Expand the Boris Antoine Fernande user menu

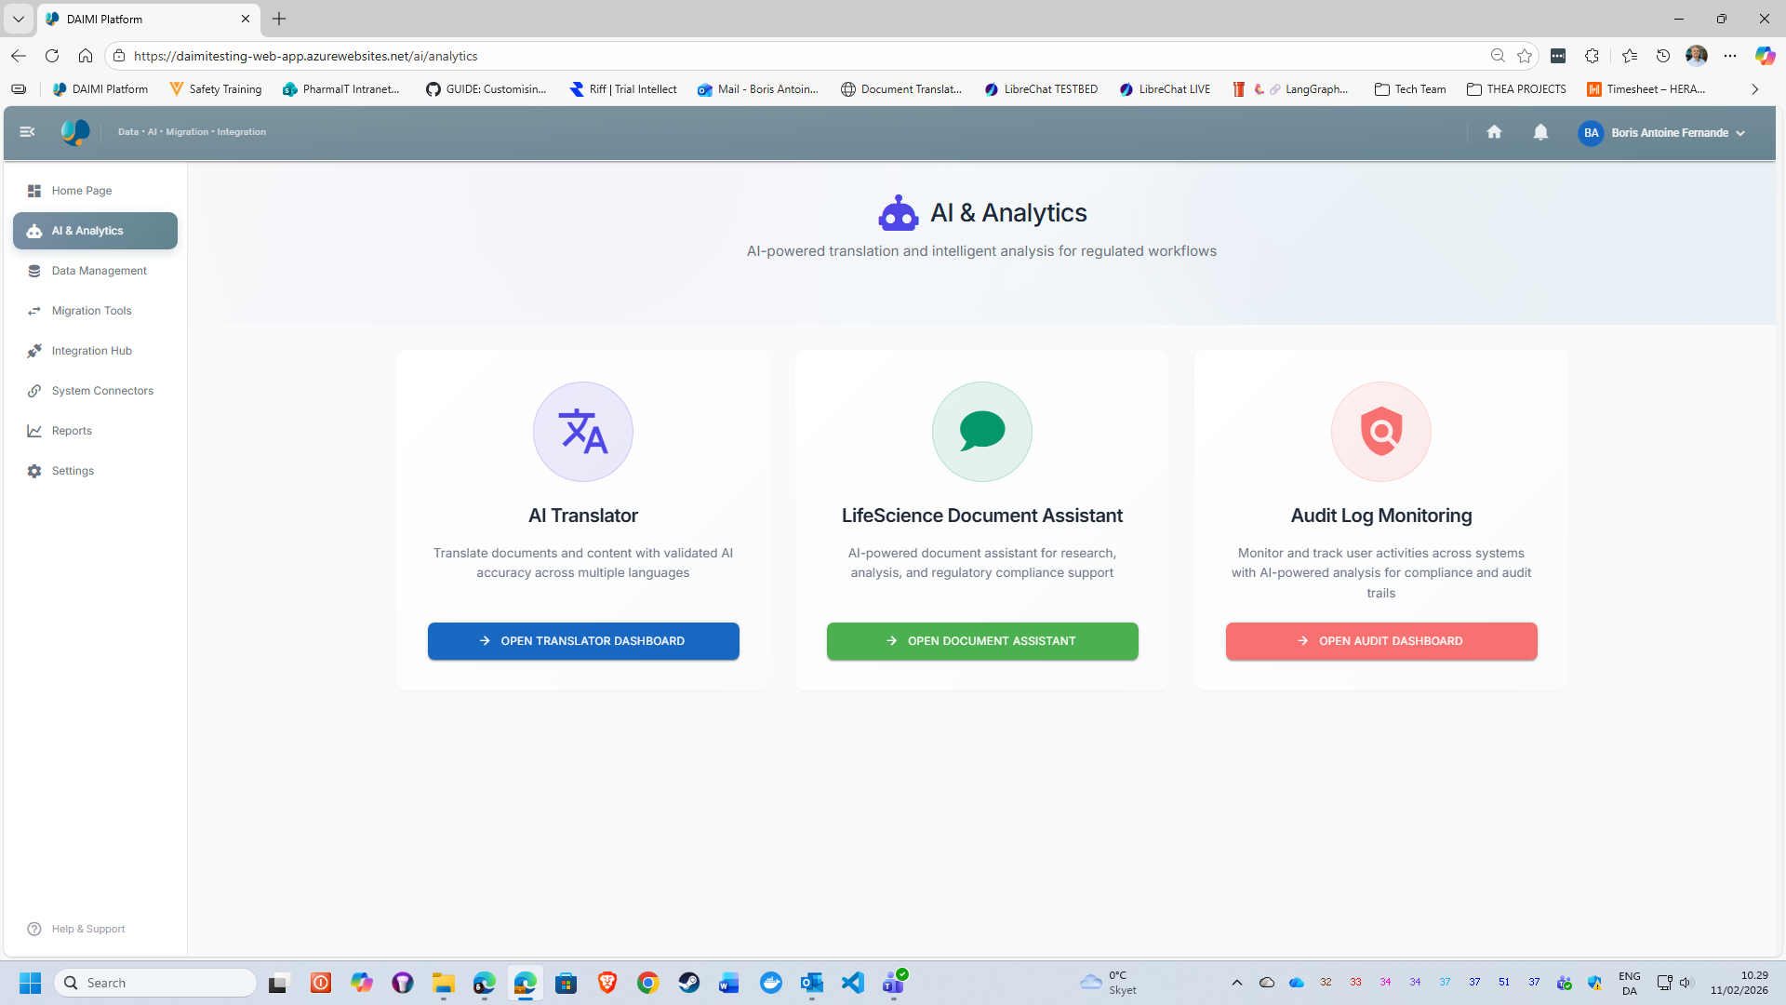(1662, 133)
